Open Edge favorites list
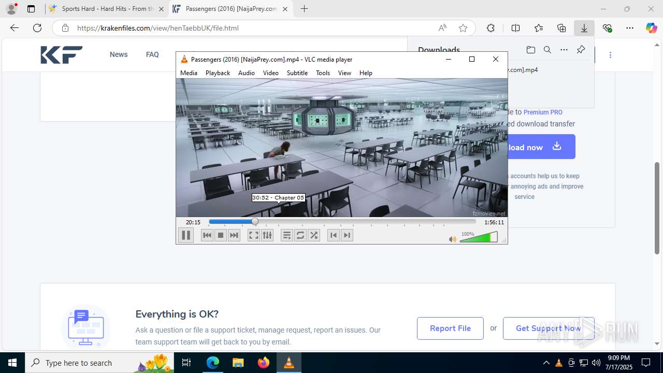 539,28
